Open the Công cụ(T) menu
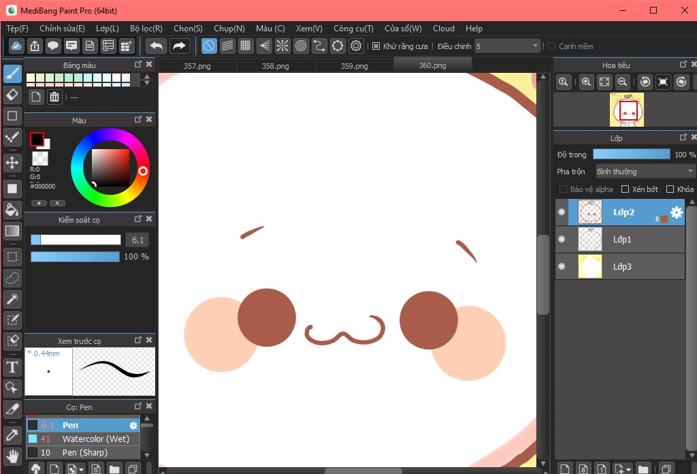The image size is (697, 474). [353, 29]
